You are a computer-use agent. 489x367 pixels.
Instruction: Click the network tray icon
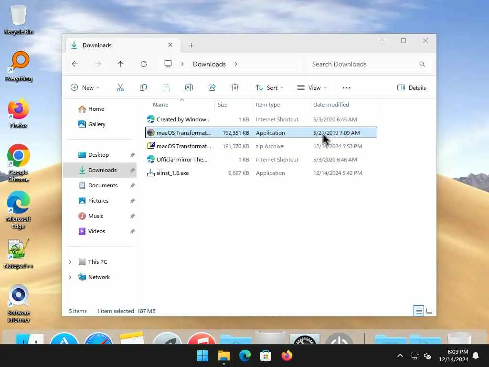pyautogui.click(x=415, y=356)
